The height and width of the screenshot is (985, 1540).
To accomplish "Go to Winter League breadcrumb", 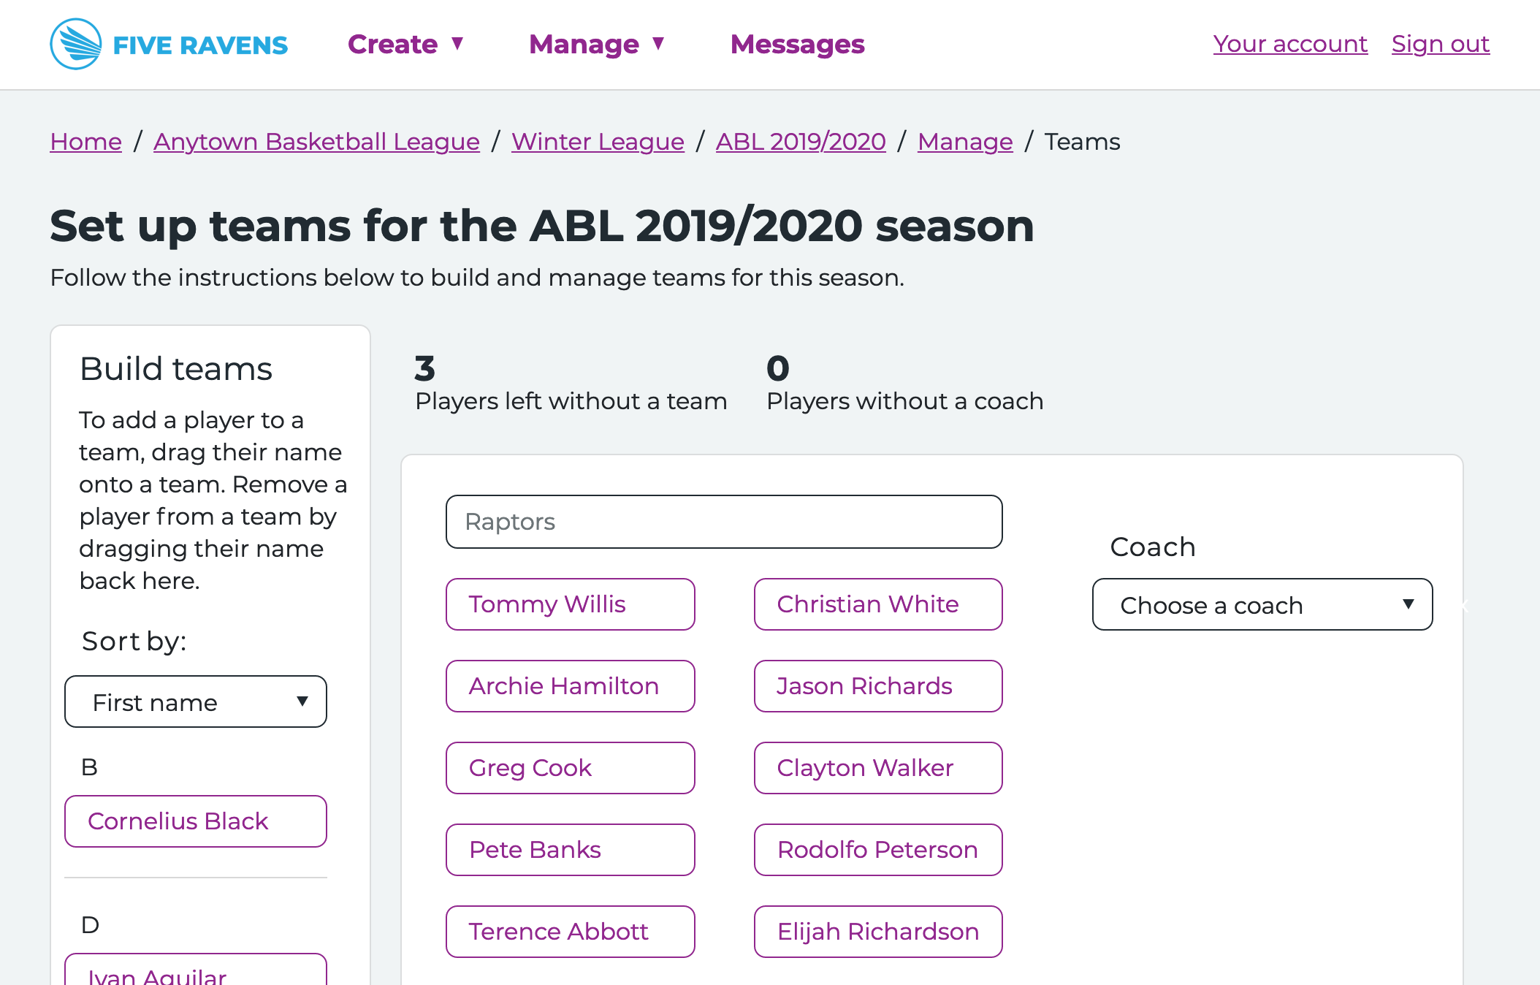I will point(598,141).
